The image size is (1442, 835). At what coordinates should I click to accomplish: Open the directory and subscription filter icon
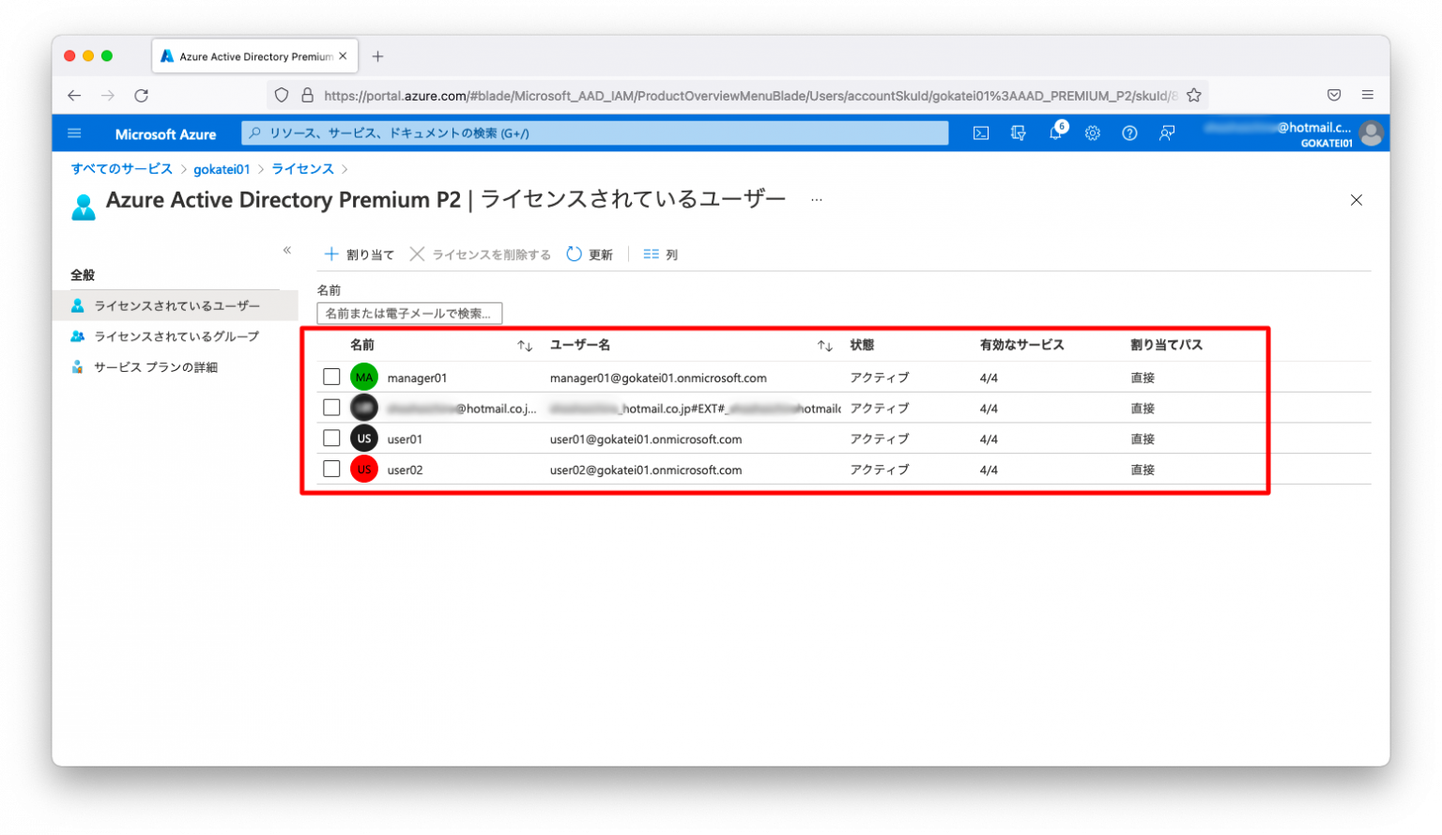click(1018, 132)
